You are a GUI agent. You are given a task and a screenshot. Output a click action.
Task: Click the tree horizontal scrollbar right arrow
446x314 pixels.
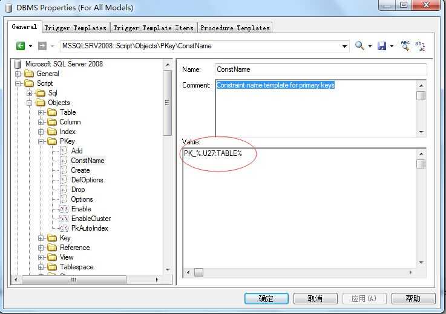pyautogui.click(x=157, y=280)
